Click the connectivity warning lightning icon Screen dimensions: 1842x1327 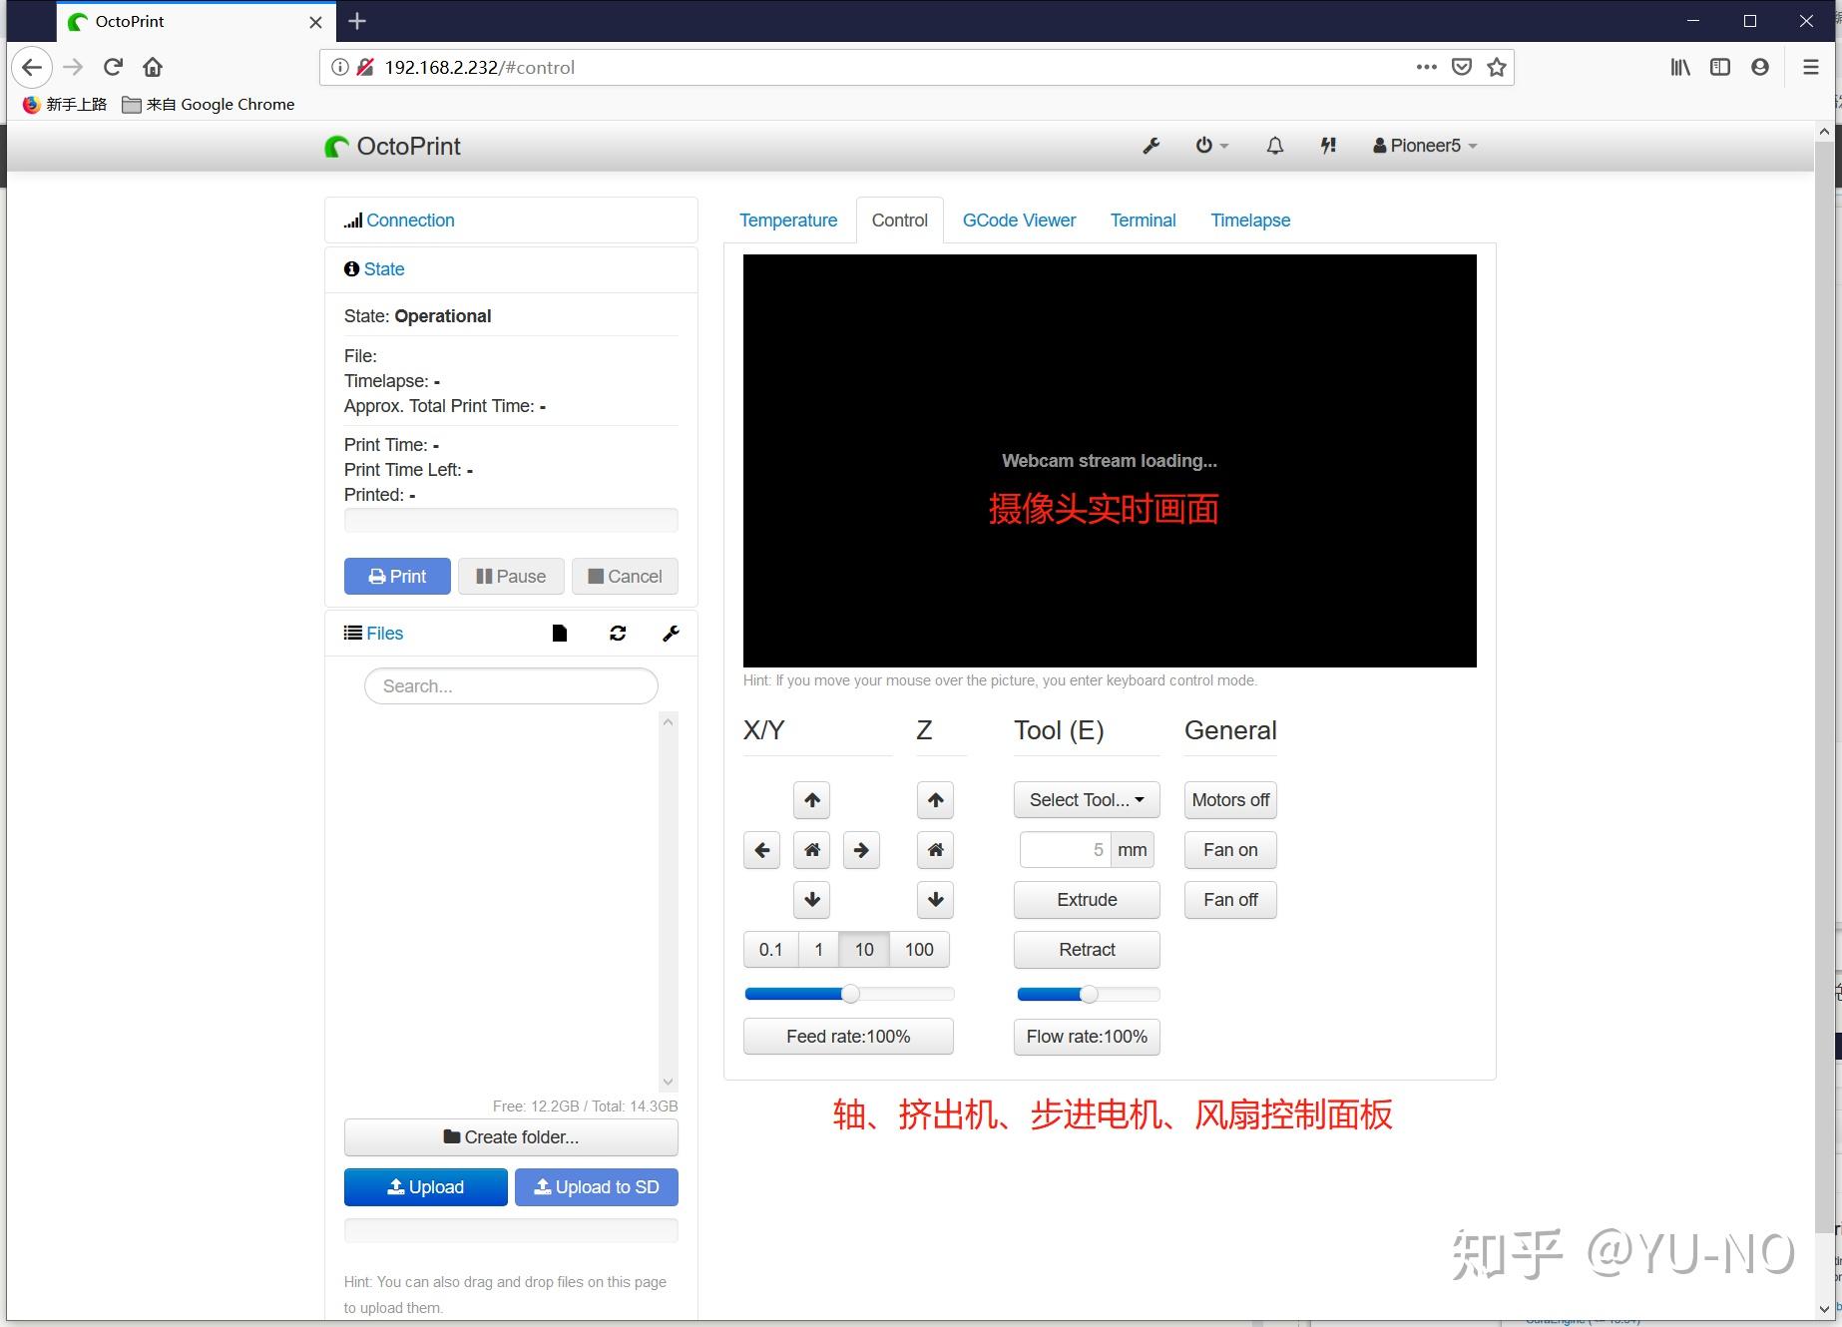coord(1328,146)
